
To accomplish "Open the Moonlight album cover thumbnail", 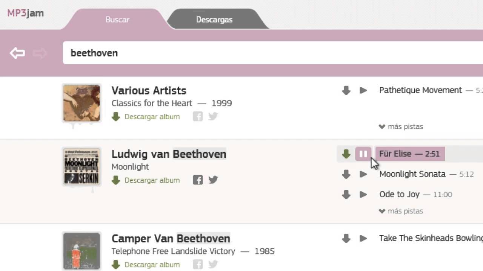I will coord(82,167).
